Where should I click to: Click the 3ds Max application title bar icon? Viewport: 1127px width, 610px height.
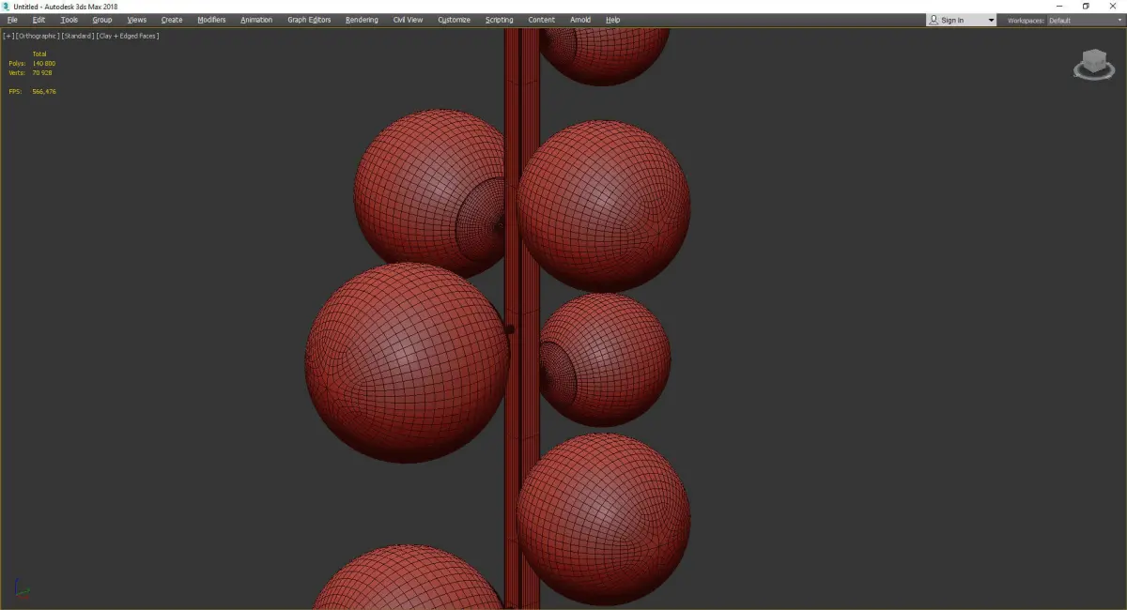click(x=7, y=7)
